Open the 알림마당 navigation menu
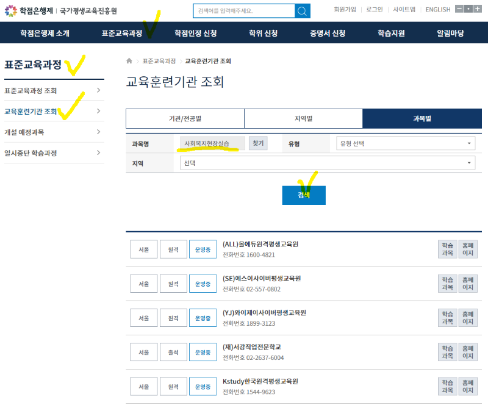488x405 pixels. tap(450, 34)
